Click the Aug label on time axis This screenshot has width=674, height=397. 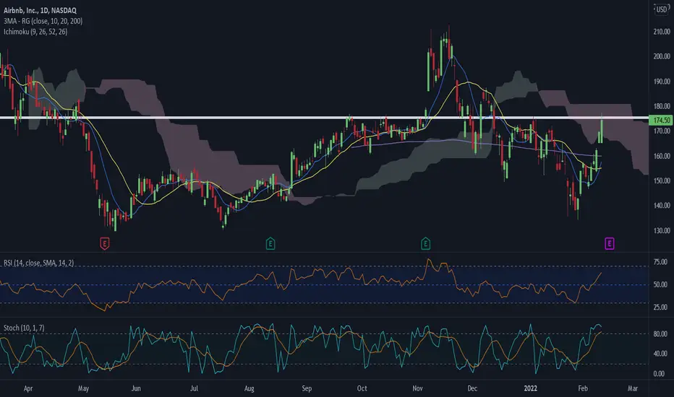[249, 388]
